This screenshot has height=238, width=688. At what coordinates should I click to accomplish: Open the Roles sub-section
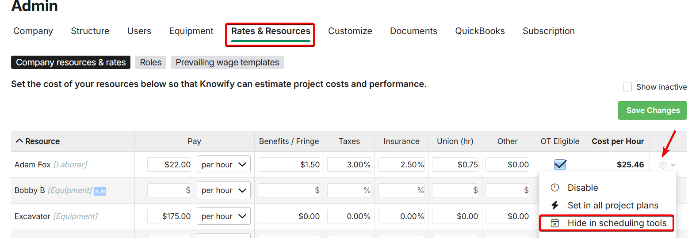pos(150,62)
